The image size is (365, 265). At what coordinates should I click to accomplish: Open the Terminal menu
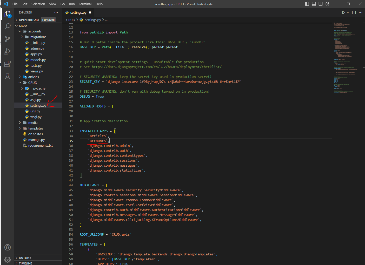click(85, 4)
